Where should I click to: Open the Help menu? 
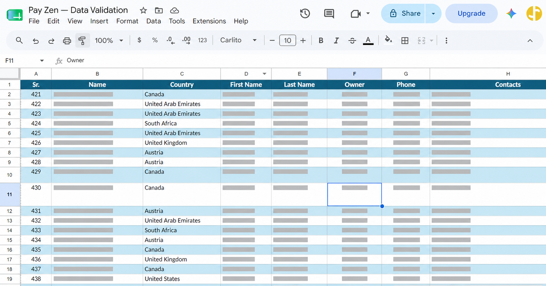pos(241,21)
